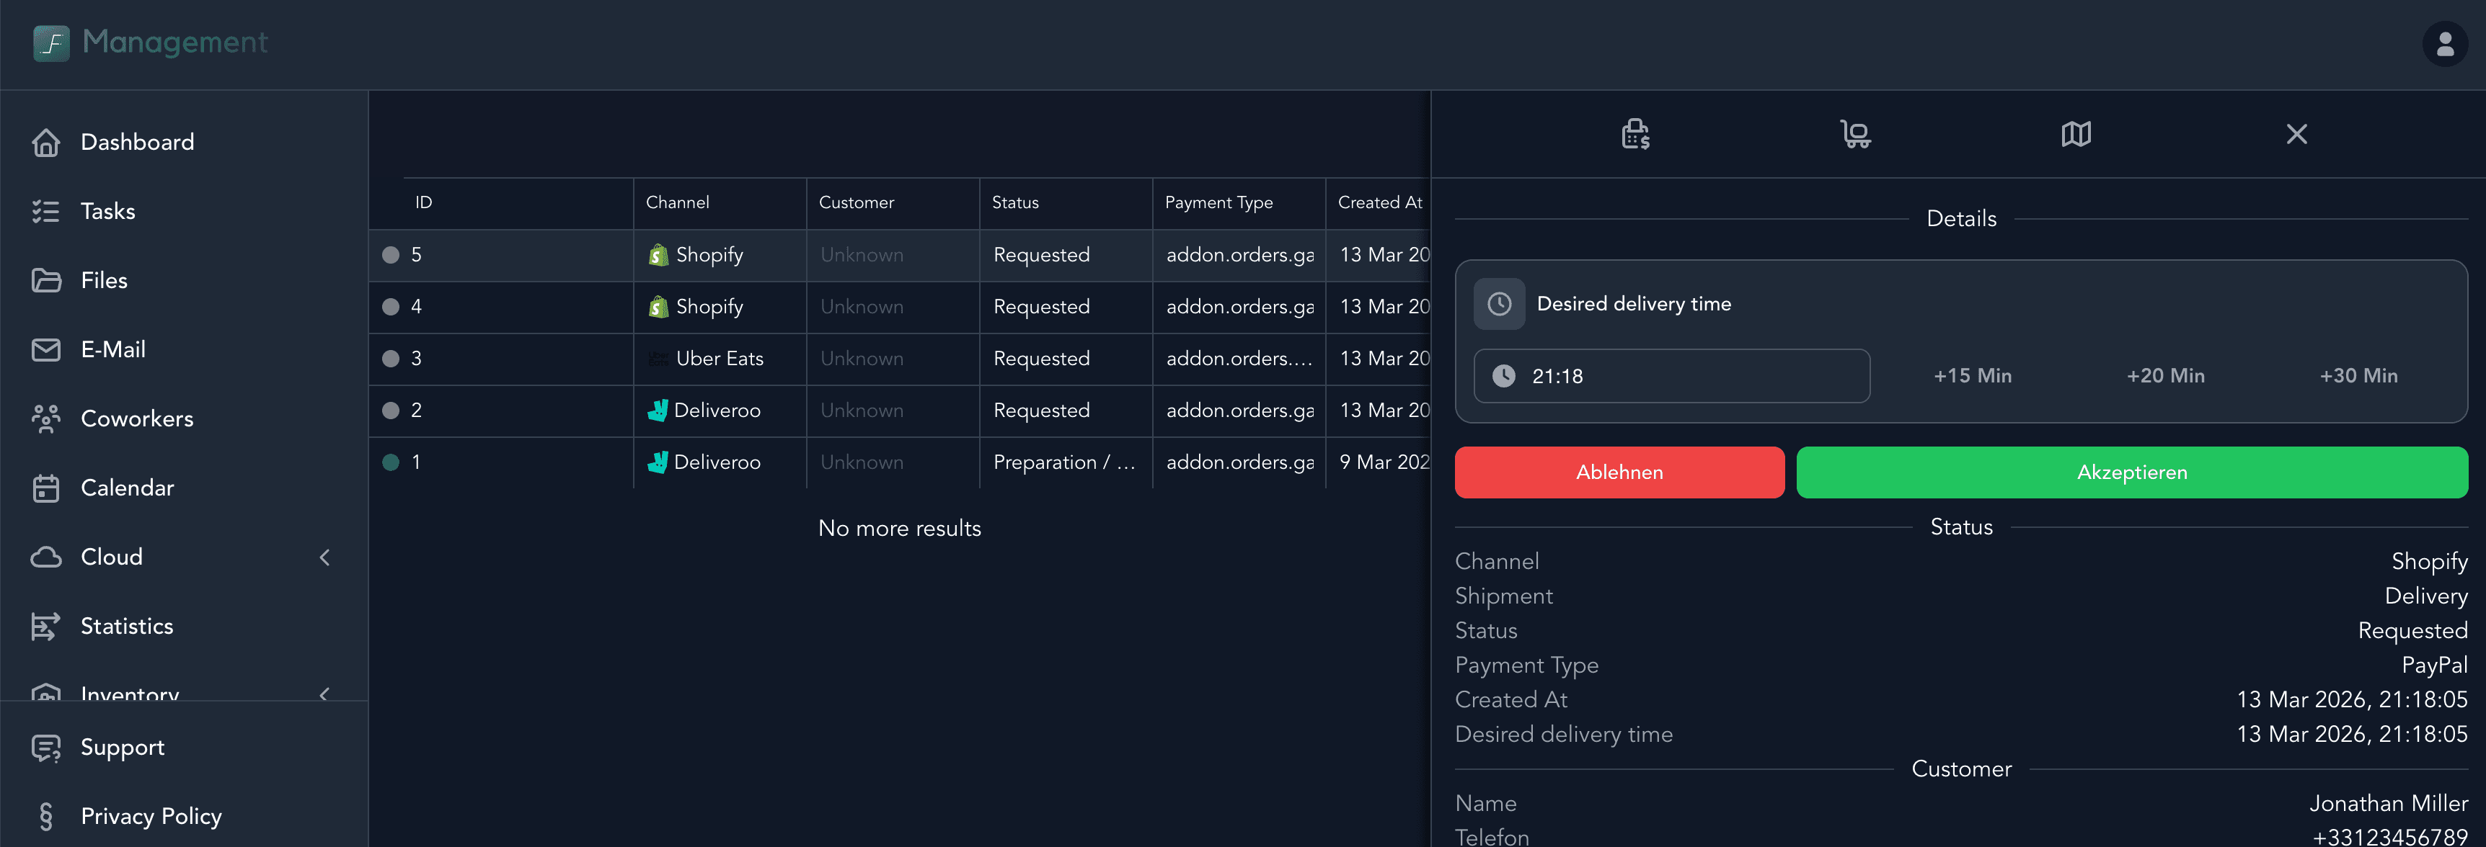Open the Coworkers menu item
The height and width of the screenshot is (847, 2486).
183,419
